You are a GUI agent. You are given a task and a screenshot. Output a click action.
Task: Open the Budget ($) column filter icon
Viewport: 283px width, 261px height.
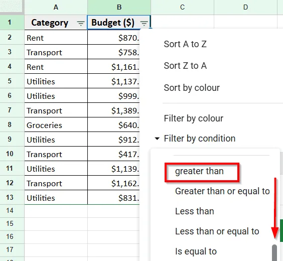pos(144,23)
